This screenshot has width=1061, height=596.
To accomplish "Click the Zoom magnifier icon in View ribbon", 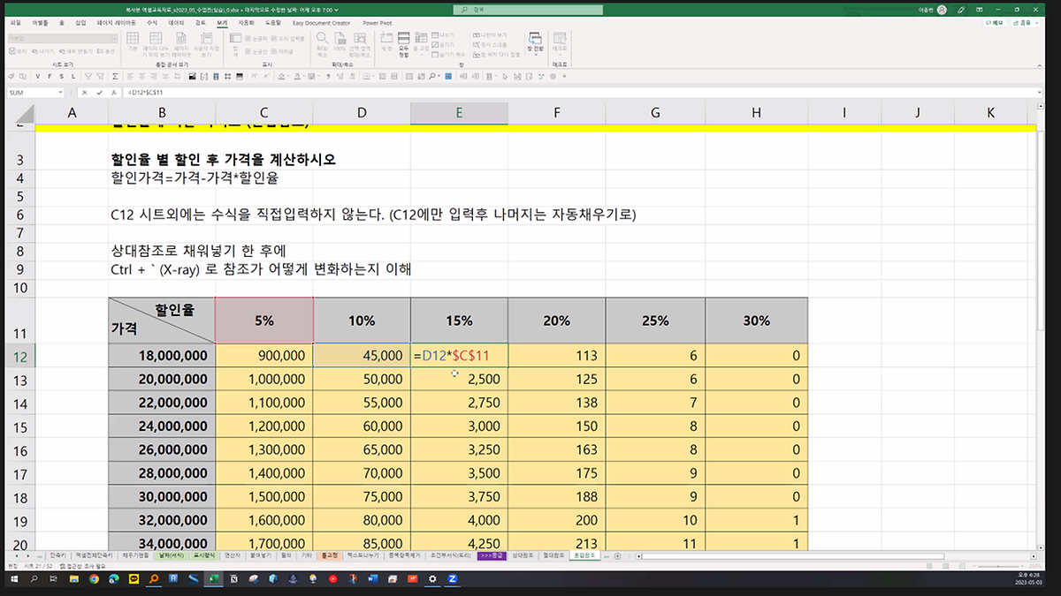I will click(x=322, y=40).
